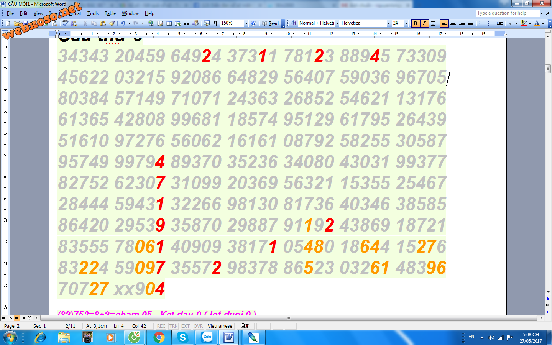Click the OVR overtype status indicator
Image resolution: width=552 pixels, height=345 pixels.
pos(198,326)
